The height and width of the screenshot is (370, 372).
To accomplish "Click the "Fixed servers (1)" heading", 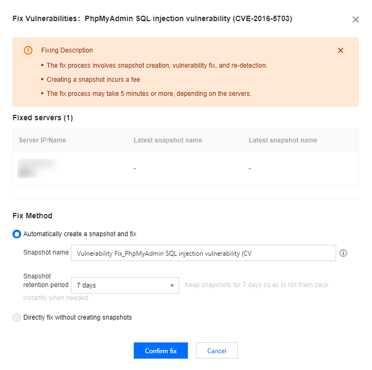I will point(42,118).
